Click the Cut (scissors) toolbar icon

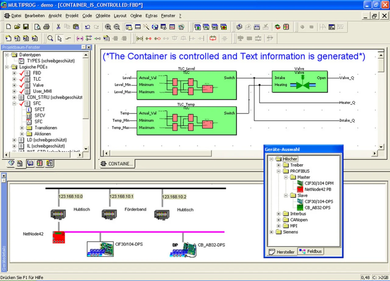58,27
